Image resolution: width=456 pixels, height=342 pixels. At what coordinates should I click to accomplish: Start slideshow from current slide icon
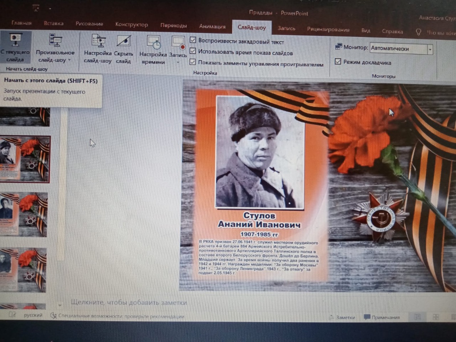point(15,40)
